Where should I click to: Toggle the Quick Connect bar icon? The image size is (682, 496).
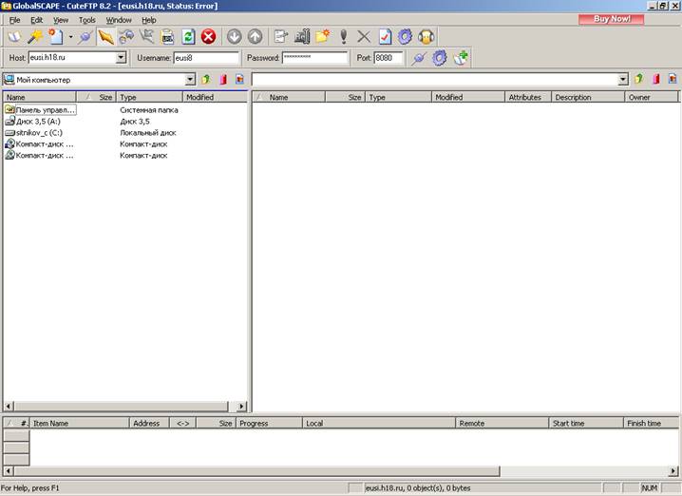tap(105, 37)
